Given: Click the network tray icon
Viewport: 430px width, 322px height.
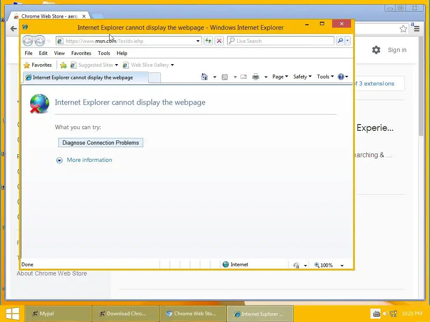Looking at the screenshot, I should pyautogui.click(x=394, y=314).
